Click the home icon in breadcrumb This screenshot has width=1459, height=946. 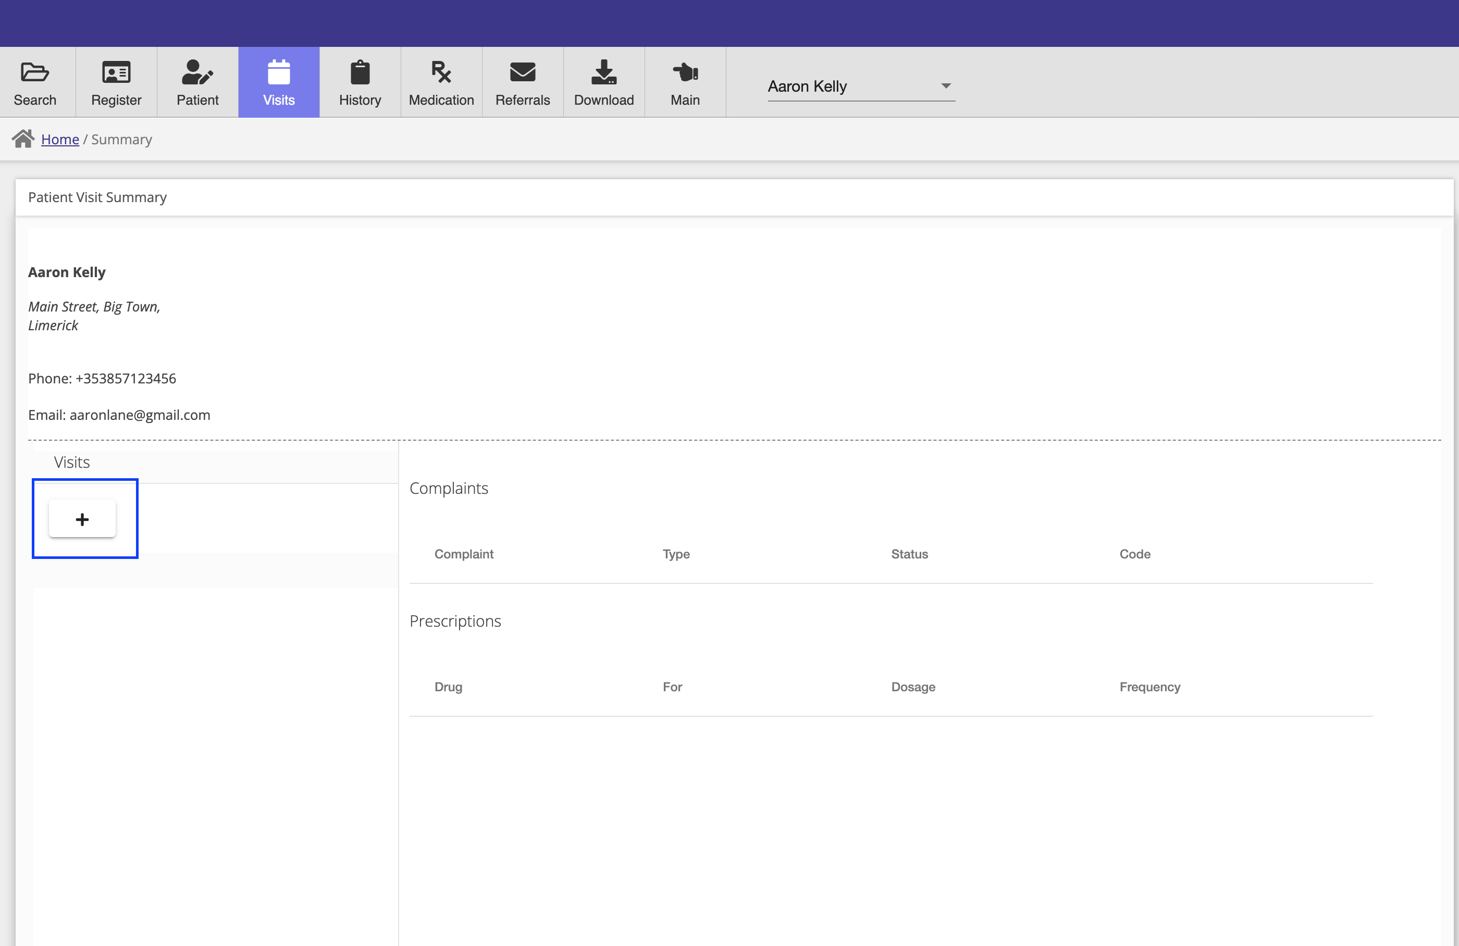pos(23,139)
